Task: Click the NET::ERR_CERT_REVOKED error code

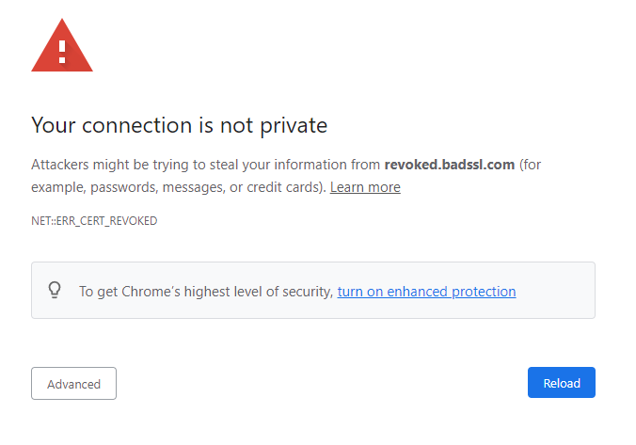Action: [94, 221]
